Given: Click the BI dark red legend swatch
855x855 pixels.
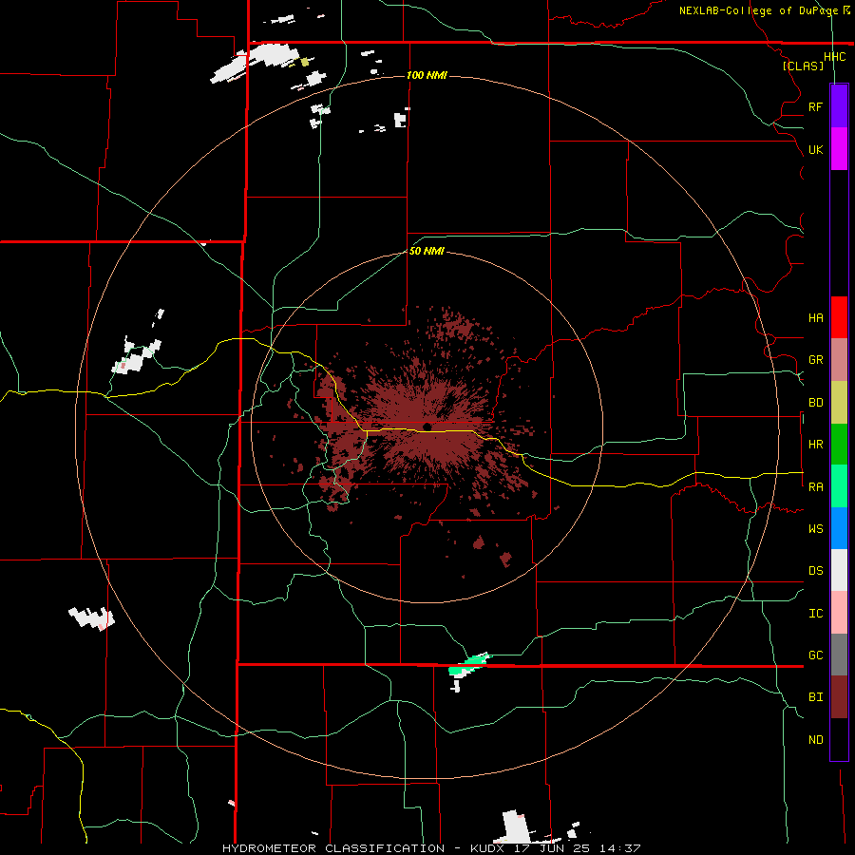Looking at the screenshot, I should 839,697.
